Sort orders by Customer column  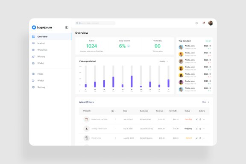144,111
